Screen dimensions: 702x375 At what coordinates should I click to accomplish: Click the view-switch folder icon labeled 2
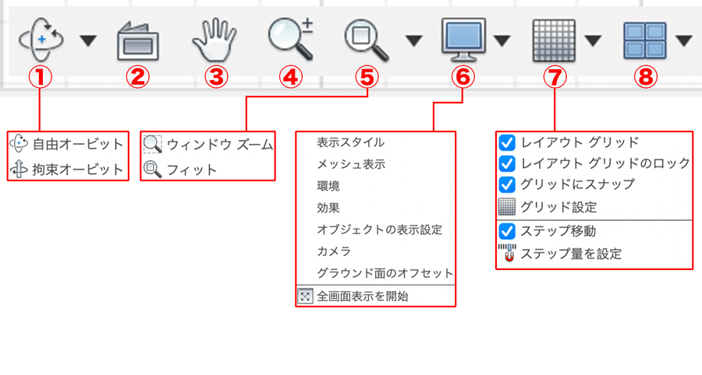(138, 40)
